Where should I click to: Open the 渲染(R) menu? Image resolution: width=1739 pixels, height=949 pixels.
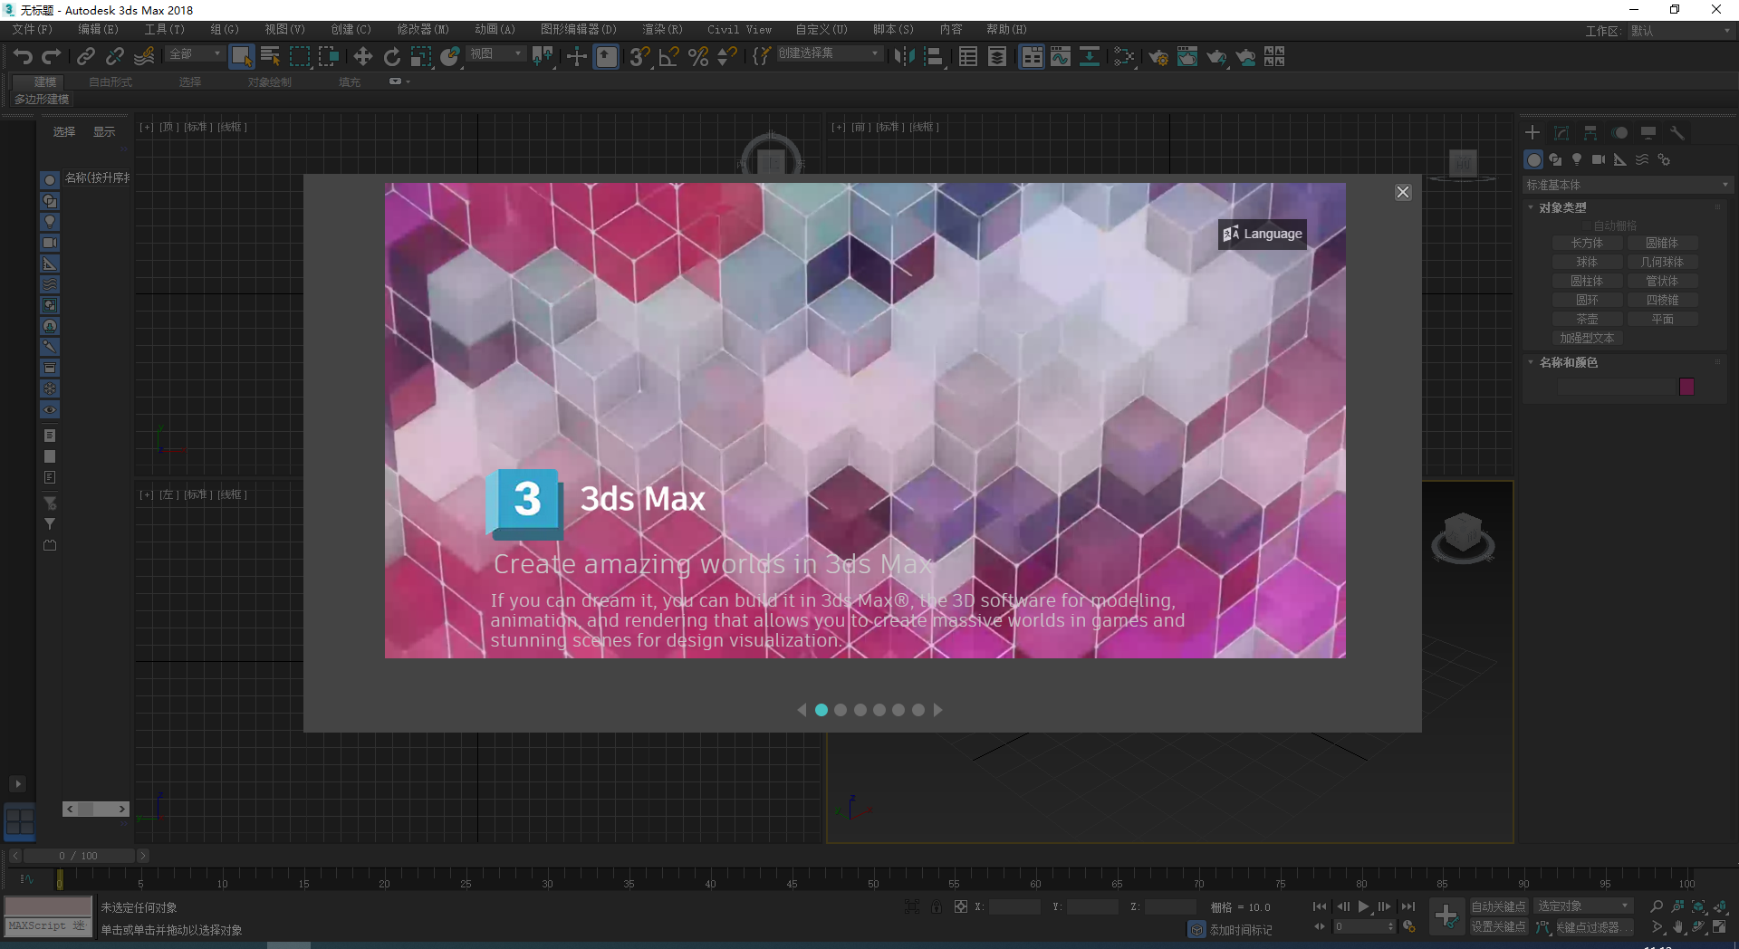(661, 29)
